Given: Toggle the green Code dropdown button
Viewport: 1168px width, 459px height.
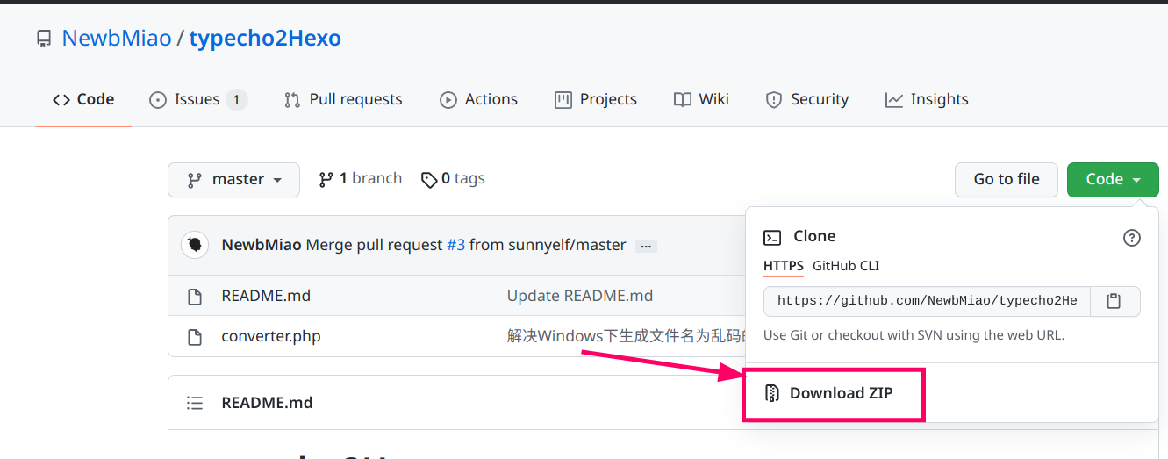Looking at the screenshot, I should pos(1113,180).
